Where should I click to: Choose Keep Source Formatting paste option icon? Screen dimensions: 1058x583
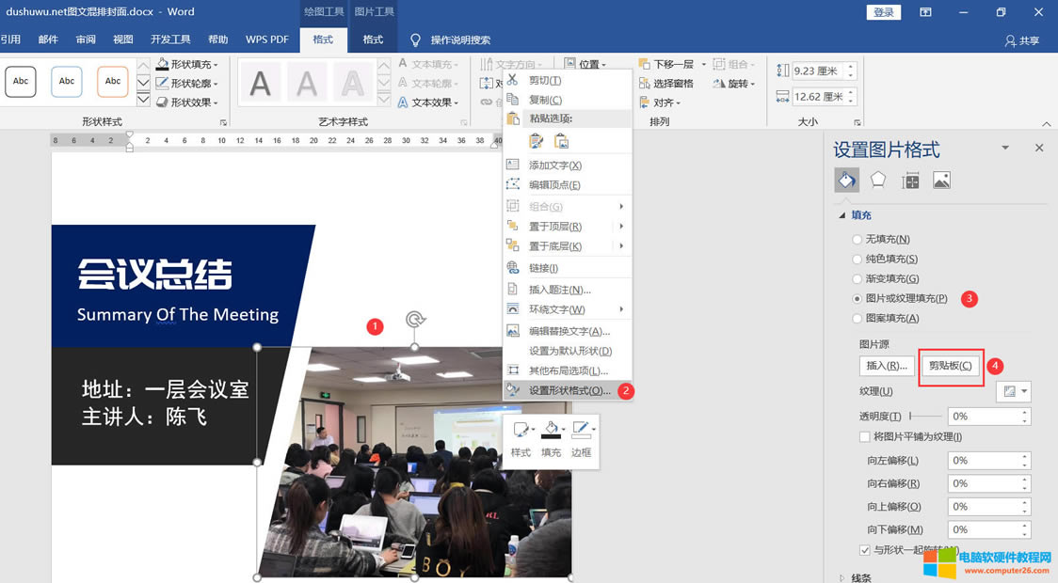click(536, 141)
